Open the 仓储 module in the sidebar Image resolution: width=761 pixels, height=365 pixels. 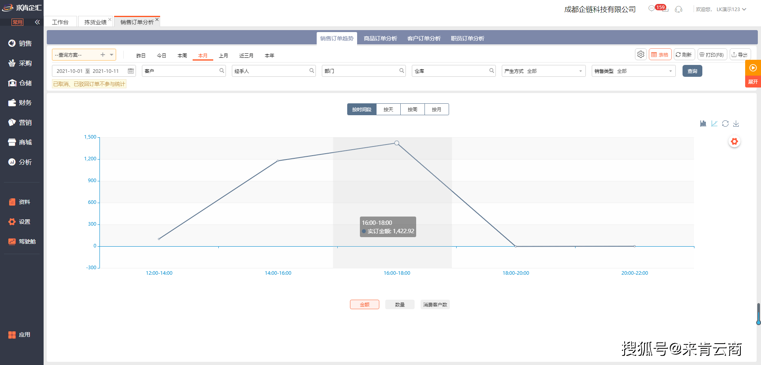pos(22,83)
